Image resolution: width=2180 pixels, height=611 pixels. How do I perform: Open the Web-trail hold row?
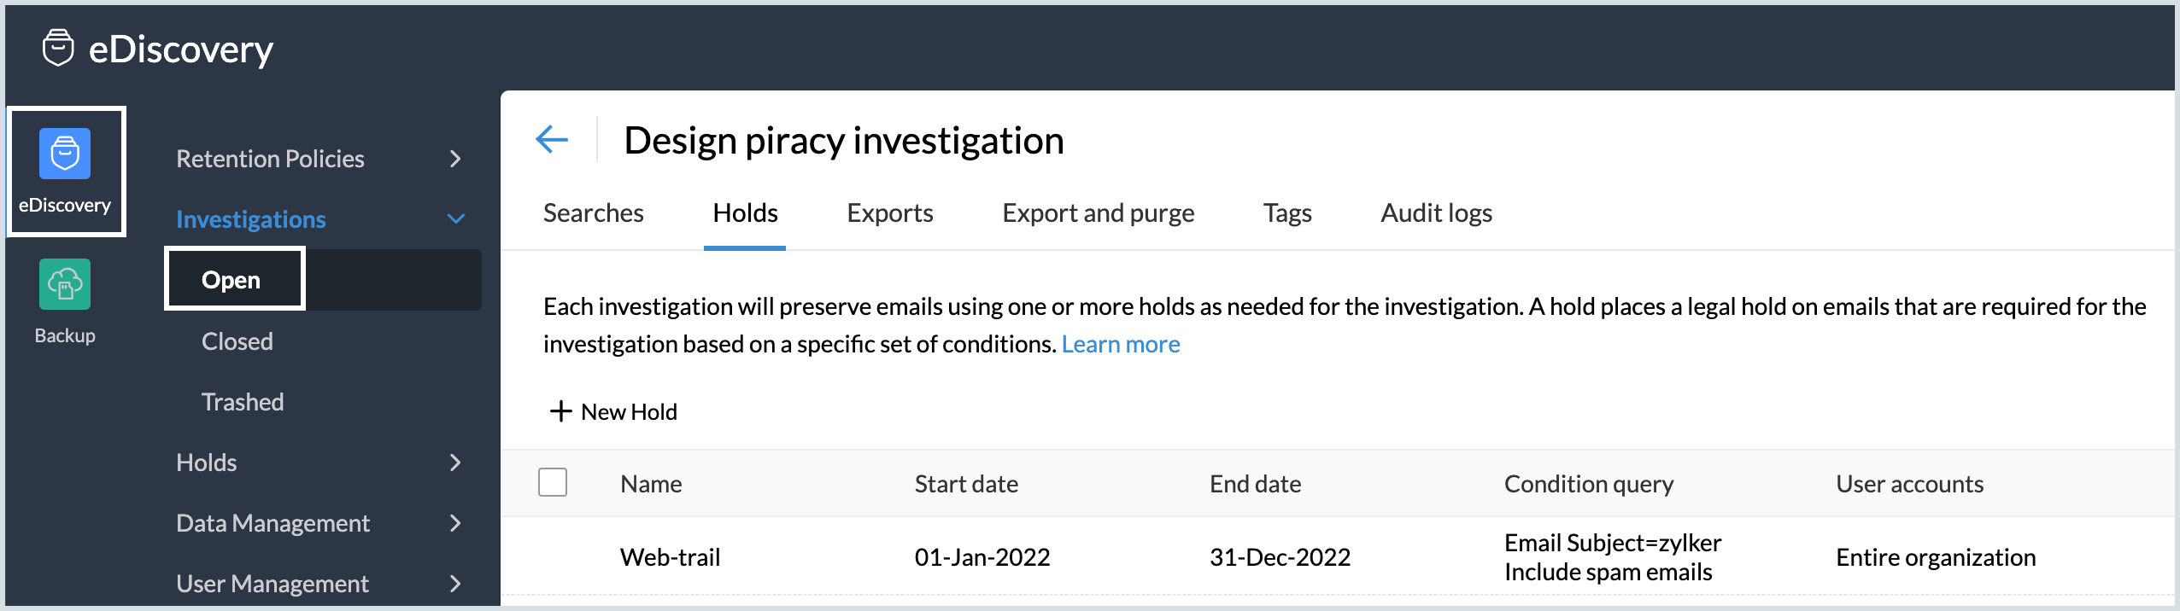(670, 557)
